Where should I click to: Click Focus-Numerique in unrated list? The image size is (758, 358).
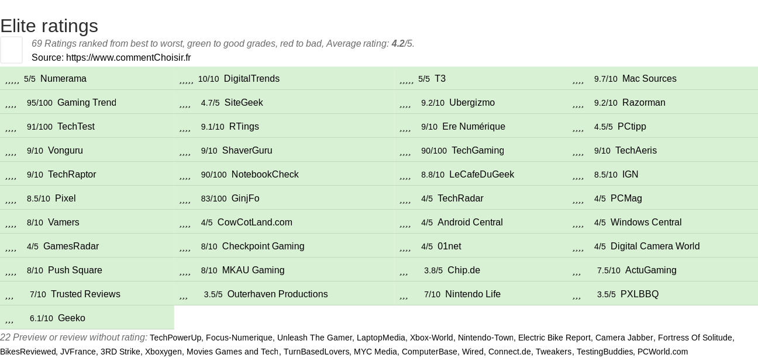click(x=239, y=338)
